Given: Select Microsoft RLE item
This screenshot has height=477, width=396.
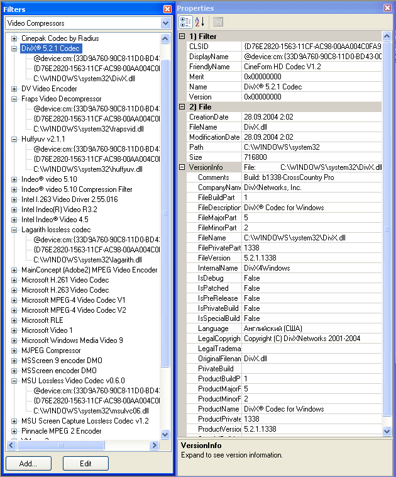Looking at the screenshot, I should click(x=42, y=320).
